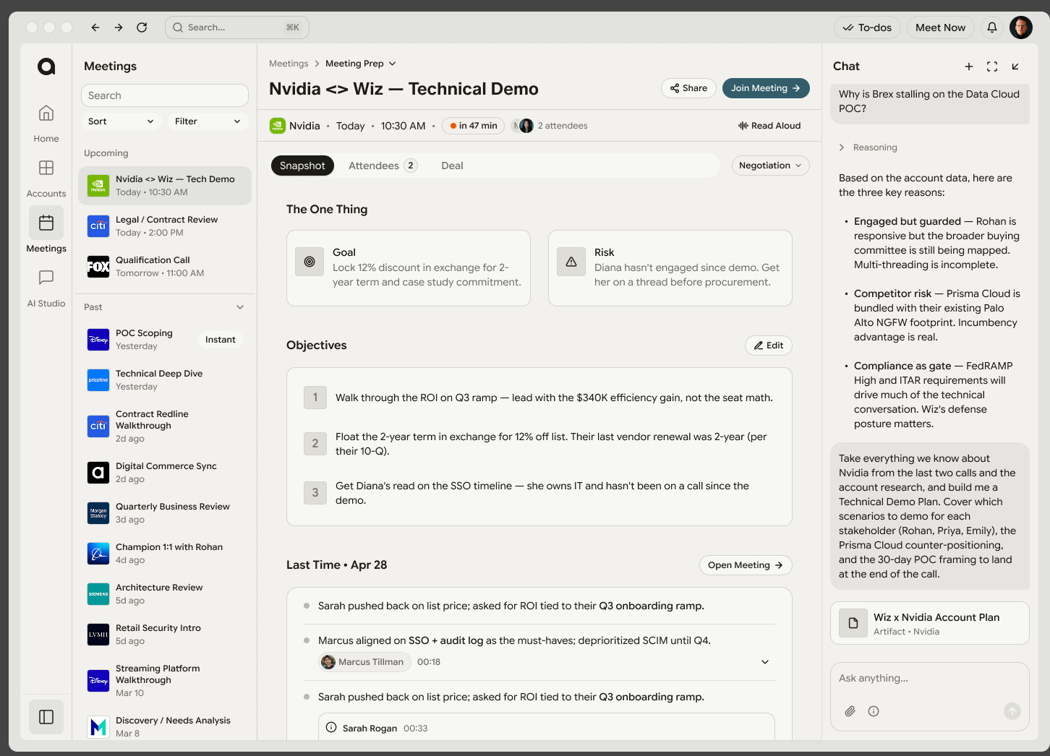
Task: Select Nvidia <> Wiz — Tech Demo meeting
Action: (x=165, y=185)
